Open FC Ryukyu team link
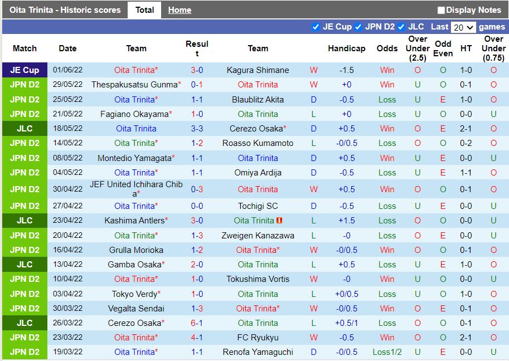This screenshot has width=509, height=361. pyautogui.click(x=258, y=338)
